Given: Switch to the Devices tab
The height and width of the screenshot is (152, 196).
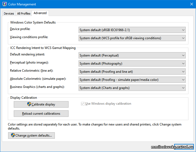Looking at the screenshot, I should pyautogui.click(x=9, y=14).
